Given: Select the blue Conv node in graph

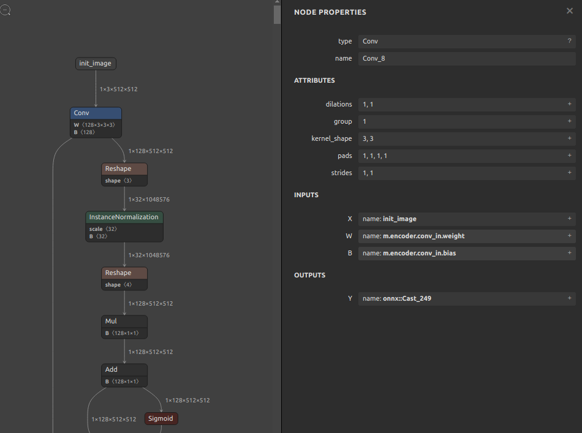Looking at the screenshot, I should (x=96, y=113).
